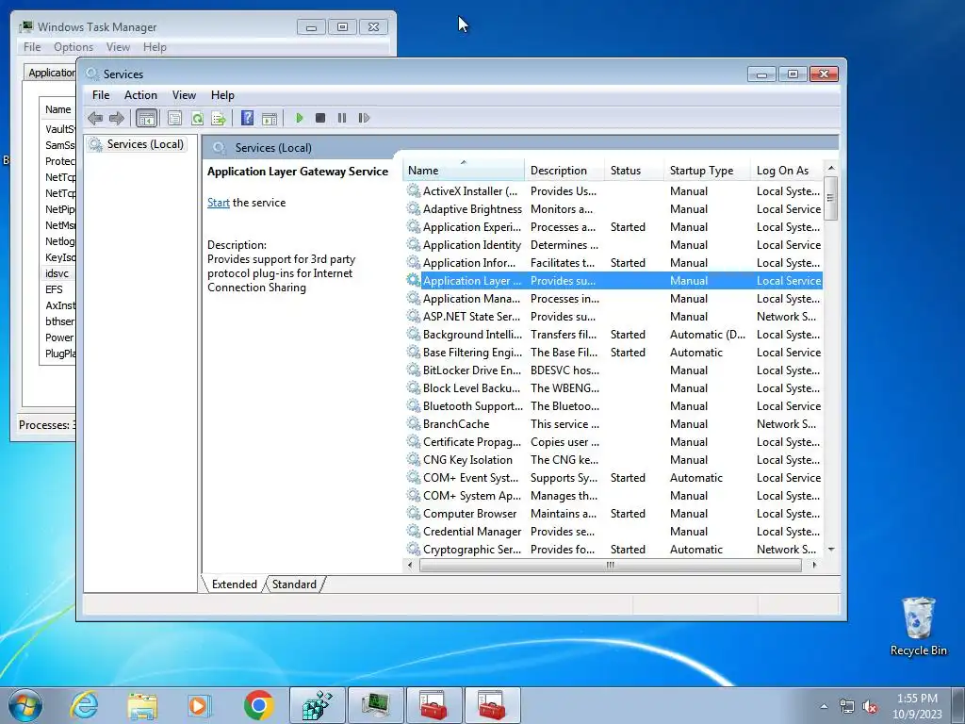Open the Help toolbar icon
Viewport: 965px width, 724px height.
248,118
